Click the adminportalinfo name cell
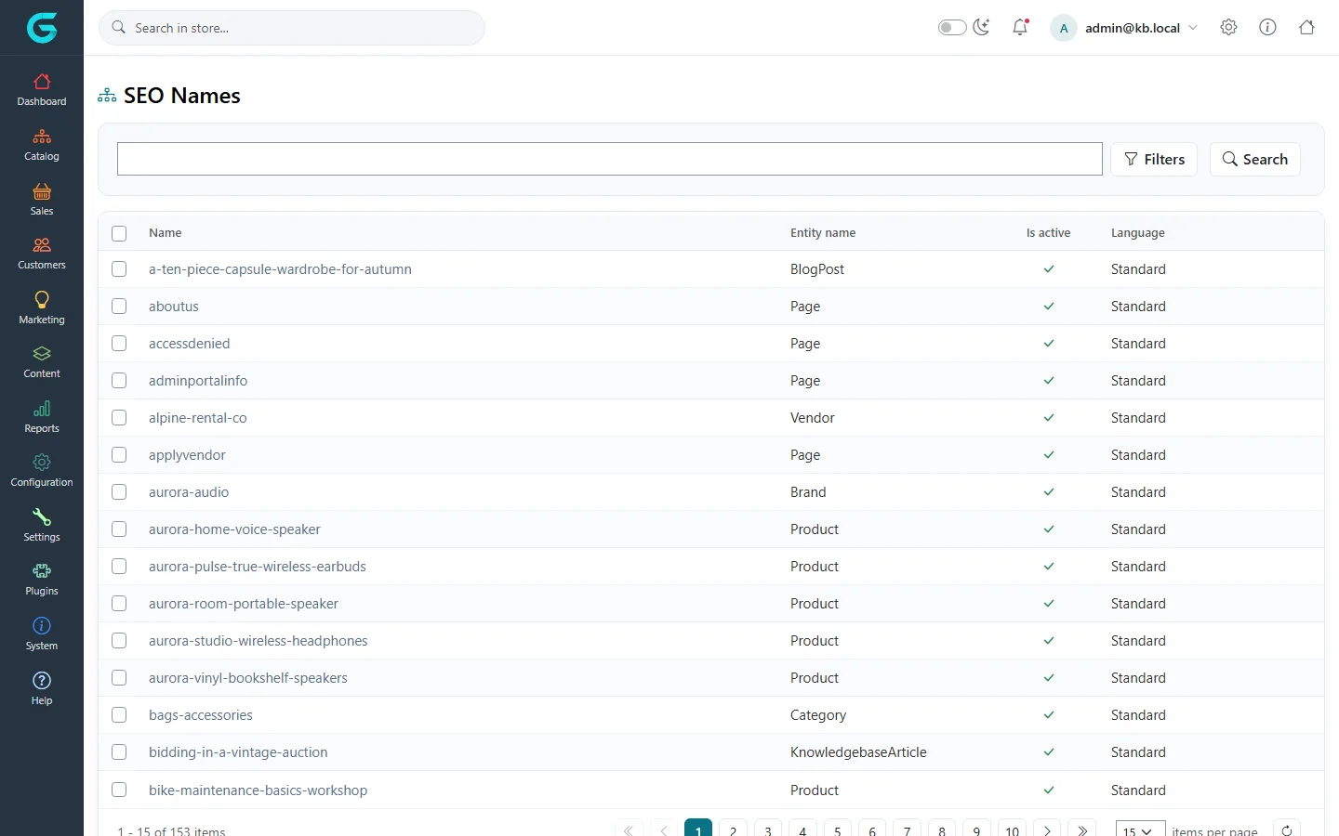 pos(198,381)
